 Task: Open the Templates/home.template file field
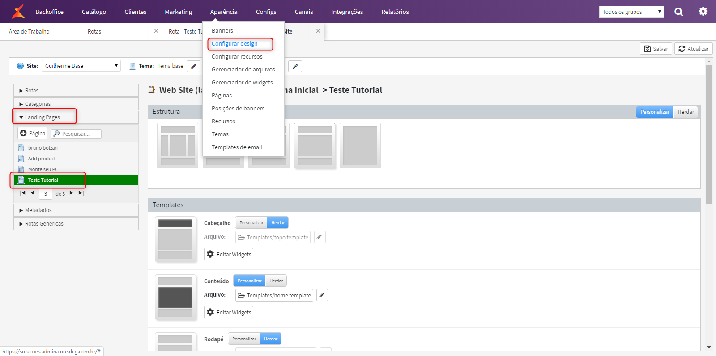[274, 295]
